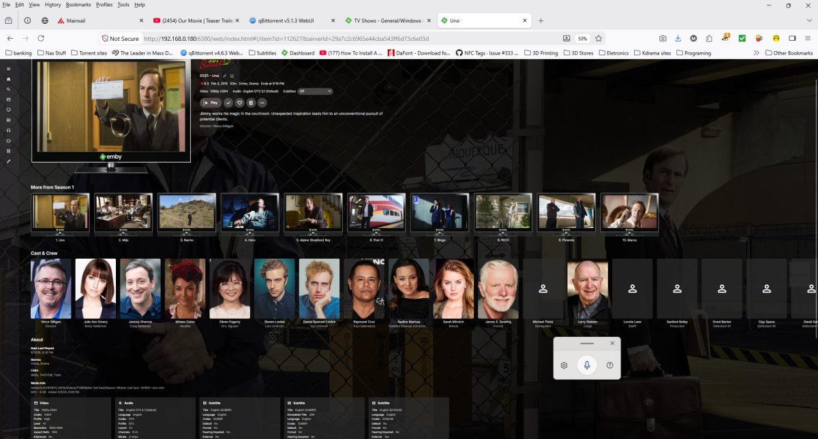
Task: Open a new tab with plus button
Action: click(x=541, y=21)
